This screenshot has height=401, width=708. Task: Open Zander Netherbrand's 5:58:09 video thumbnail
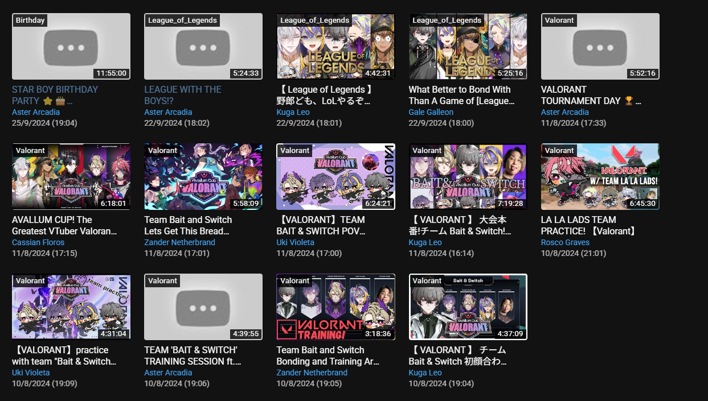(203, 176)
